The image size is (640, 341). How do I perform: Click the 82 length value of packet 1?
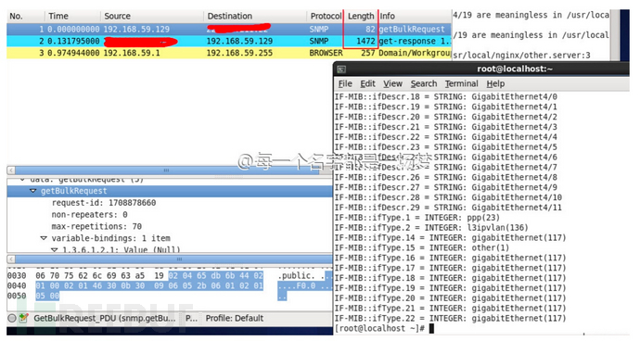pos(370,30)
